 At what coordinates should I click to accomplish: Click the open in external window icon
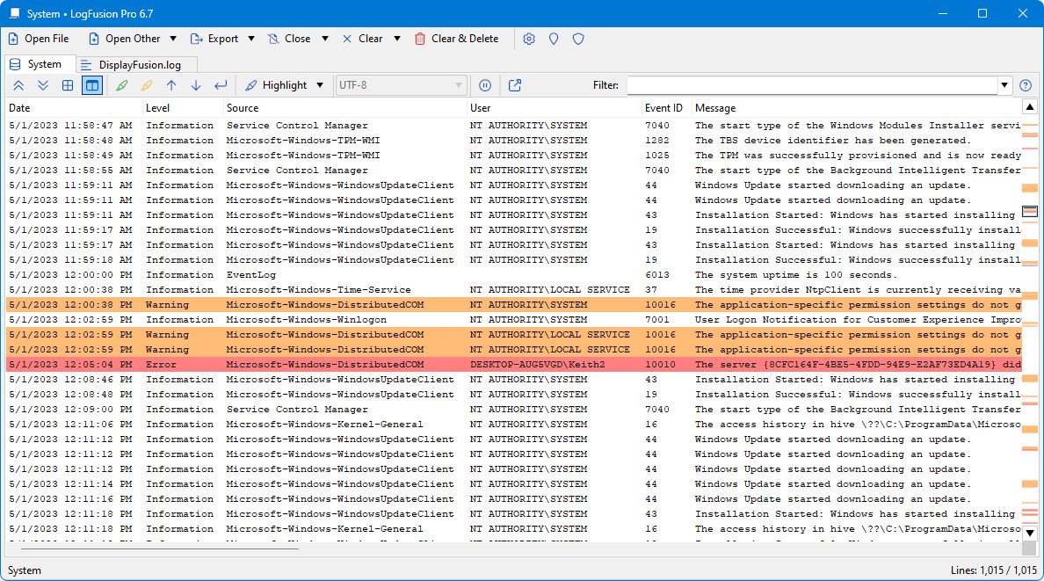coord(515,85)
